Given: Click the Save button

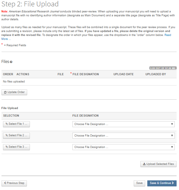Looking at the screenshot, I should pyautogui.click(x=139, y=183).
